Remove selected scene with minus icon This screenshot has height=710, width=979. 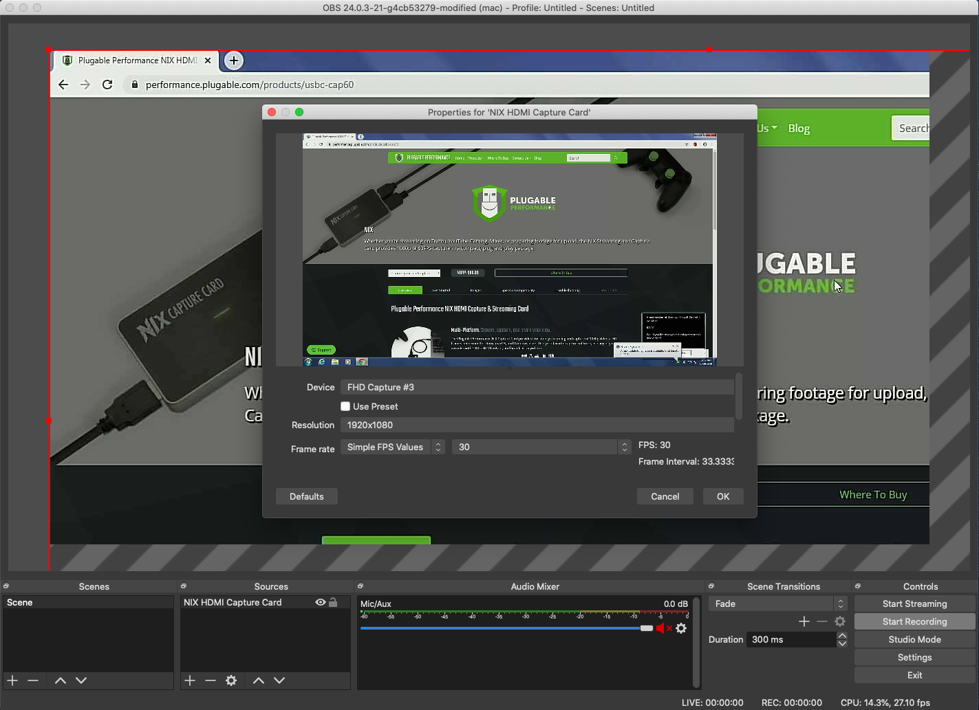click(33, 680)
